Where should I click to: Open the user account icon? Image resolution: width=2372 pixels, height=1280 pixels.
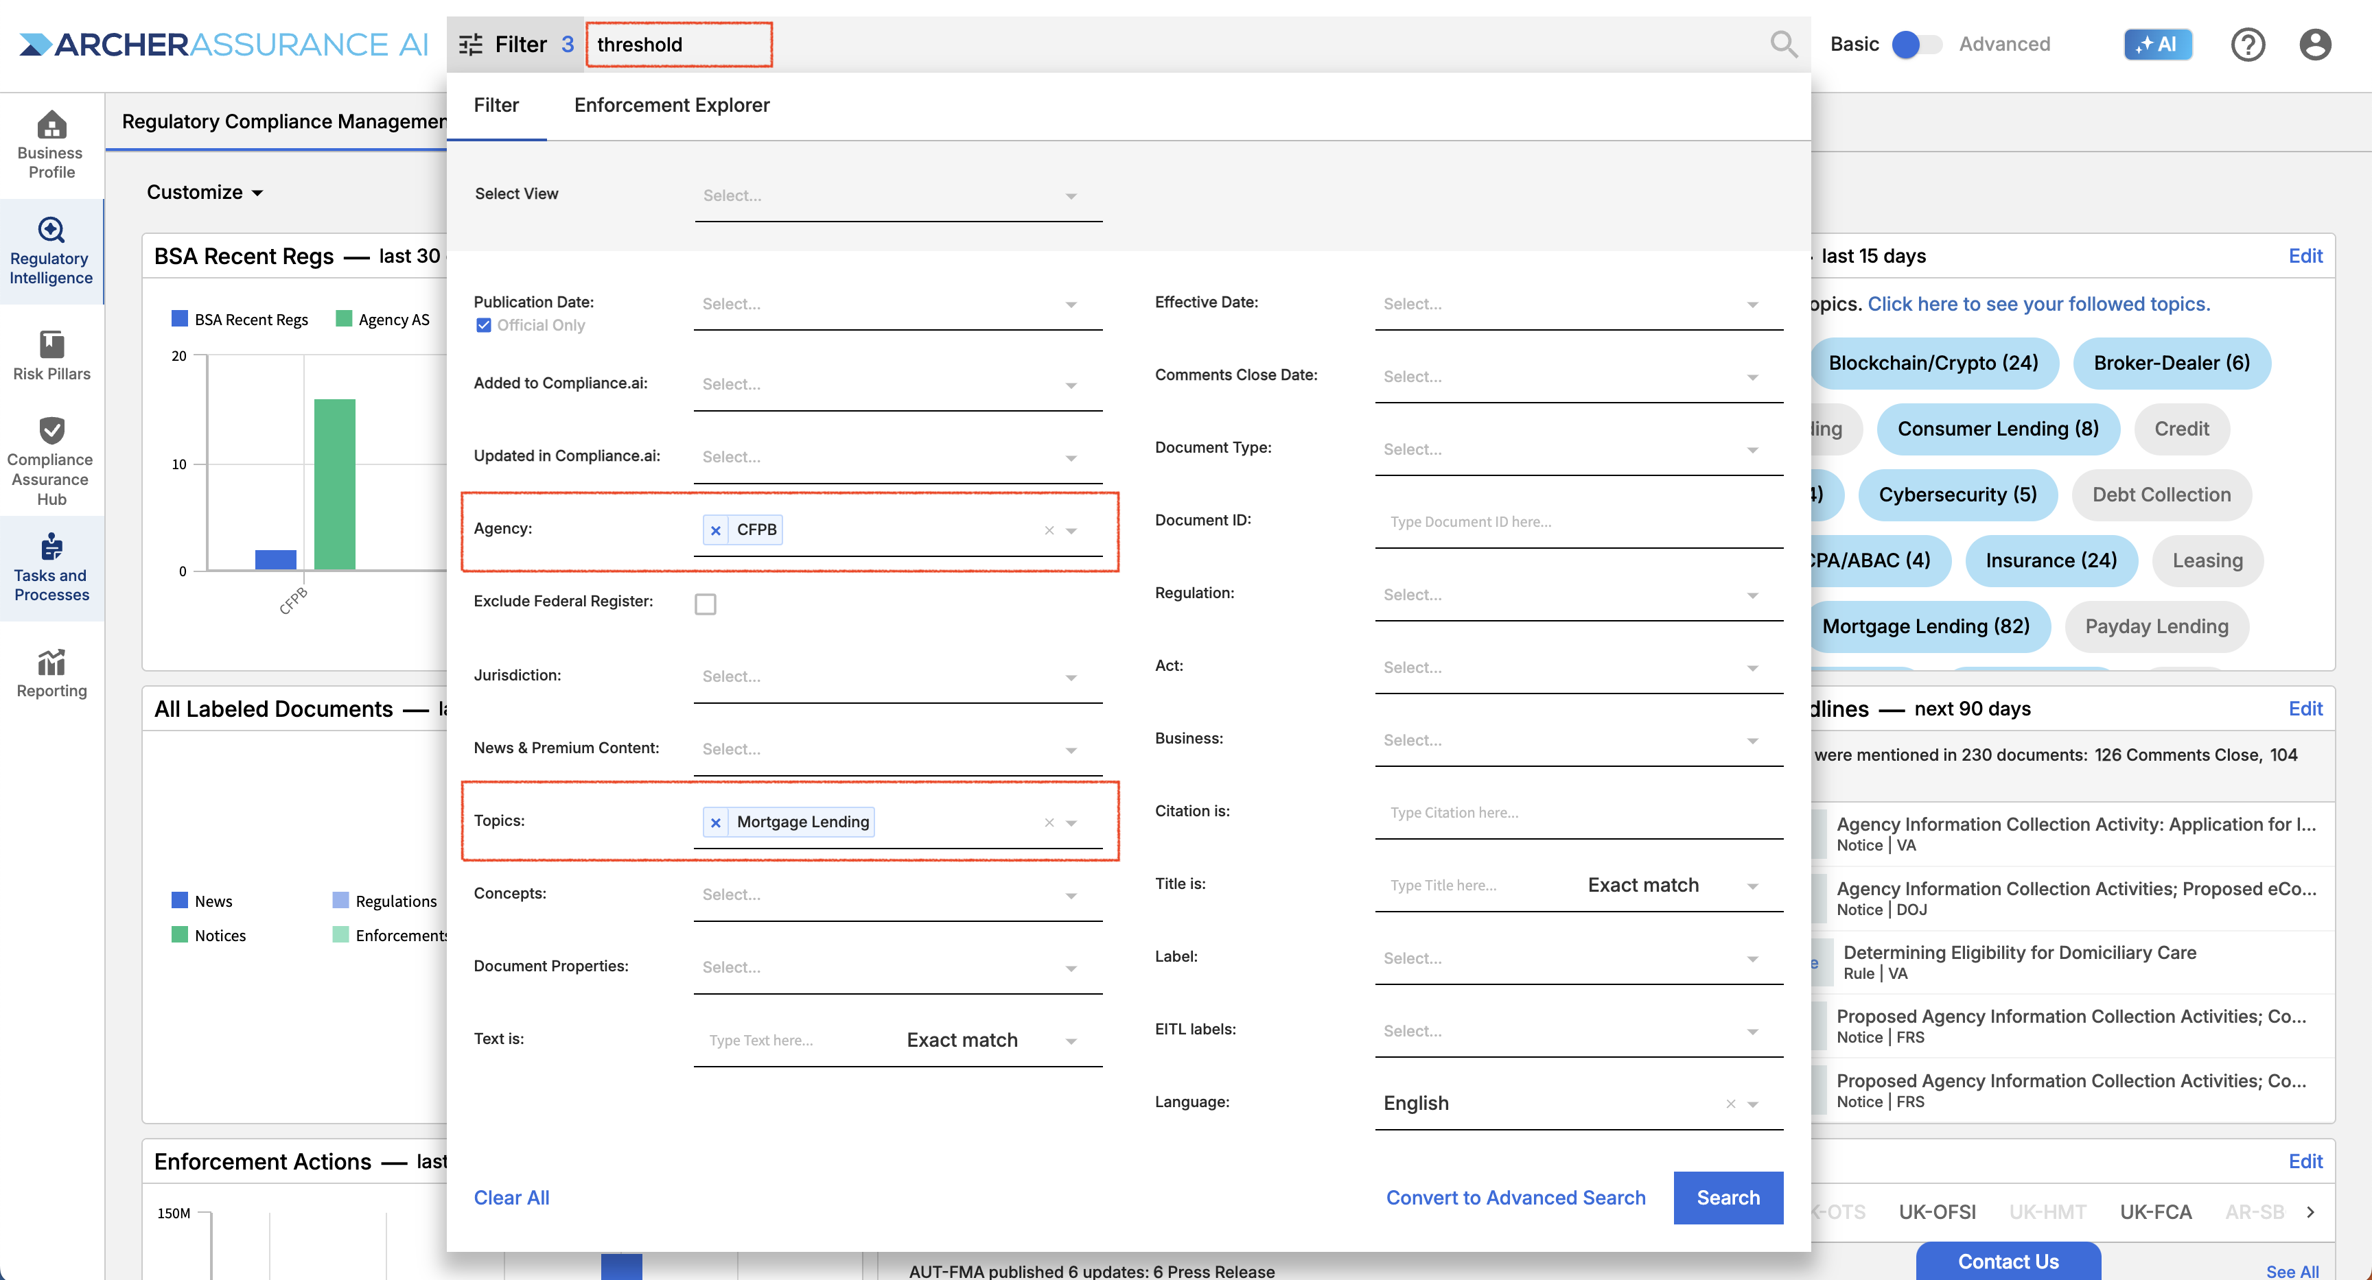(2314, 44)
